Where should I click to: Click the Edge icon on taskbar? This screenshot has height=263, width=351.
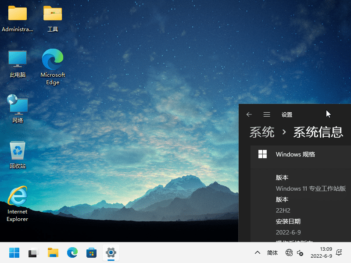72,252
